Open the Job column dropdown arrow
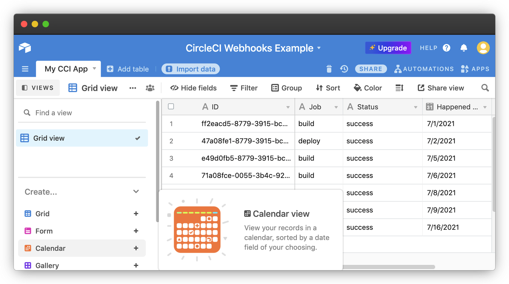The height and width of the screenshot is (284, 509). click(x=336, y=107)
